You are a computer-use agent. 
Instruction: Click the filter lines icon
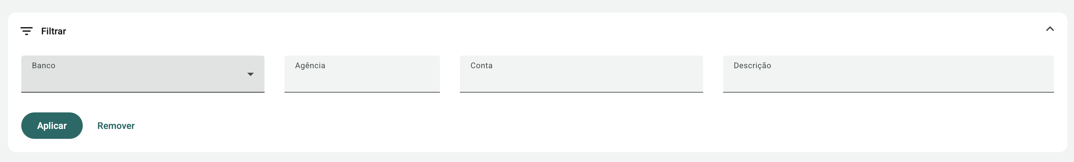tap(26, 31)
